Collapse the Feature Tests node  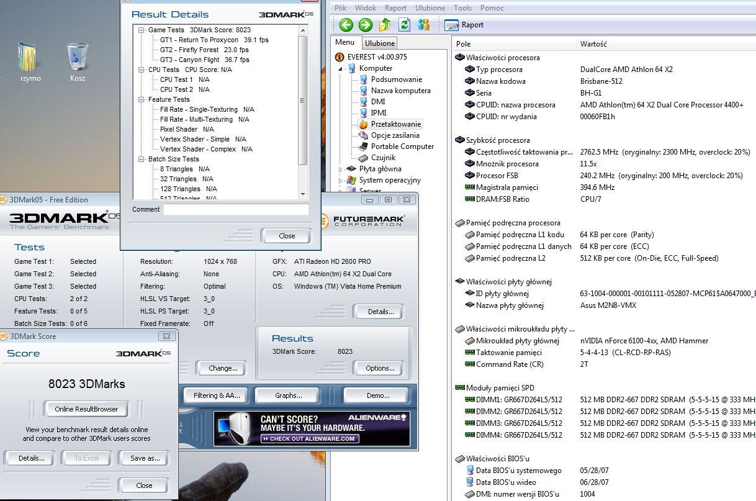142,99
